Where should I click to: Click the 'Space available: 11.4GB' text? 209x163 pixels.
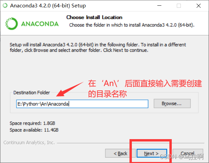(x=34, y=130)
